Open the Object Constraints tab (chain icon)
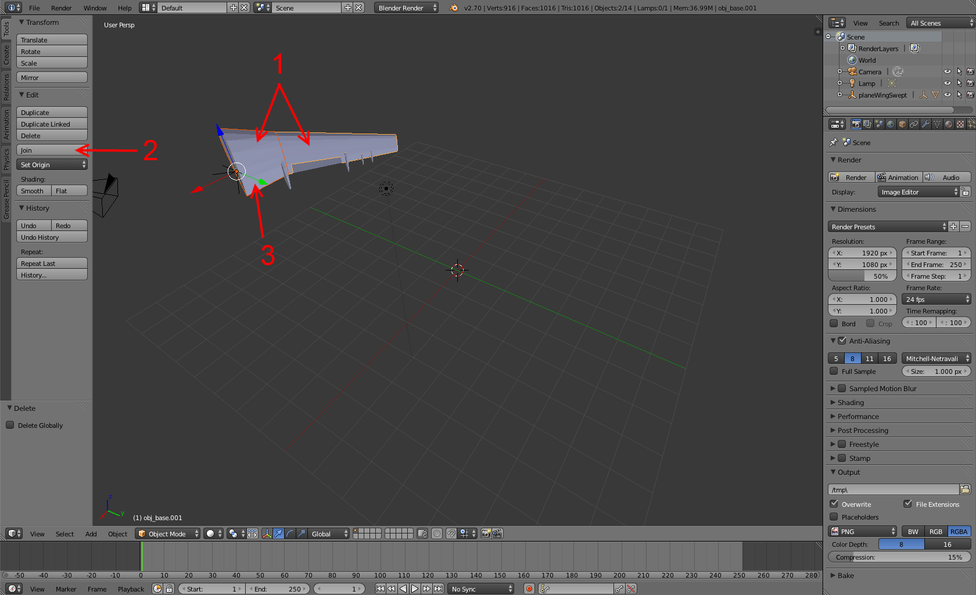Image resolution: width=976 pixels, height=595 pixels. pos(914,124)
